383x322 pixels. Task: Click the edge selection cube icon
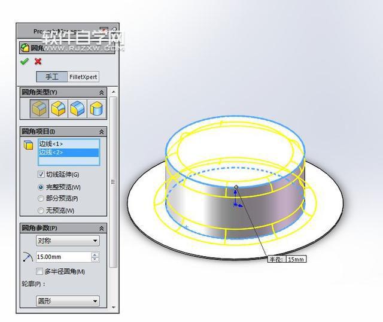click(x=28, y=145)
